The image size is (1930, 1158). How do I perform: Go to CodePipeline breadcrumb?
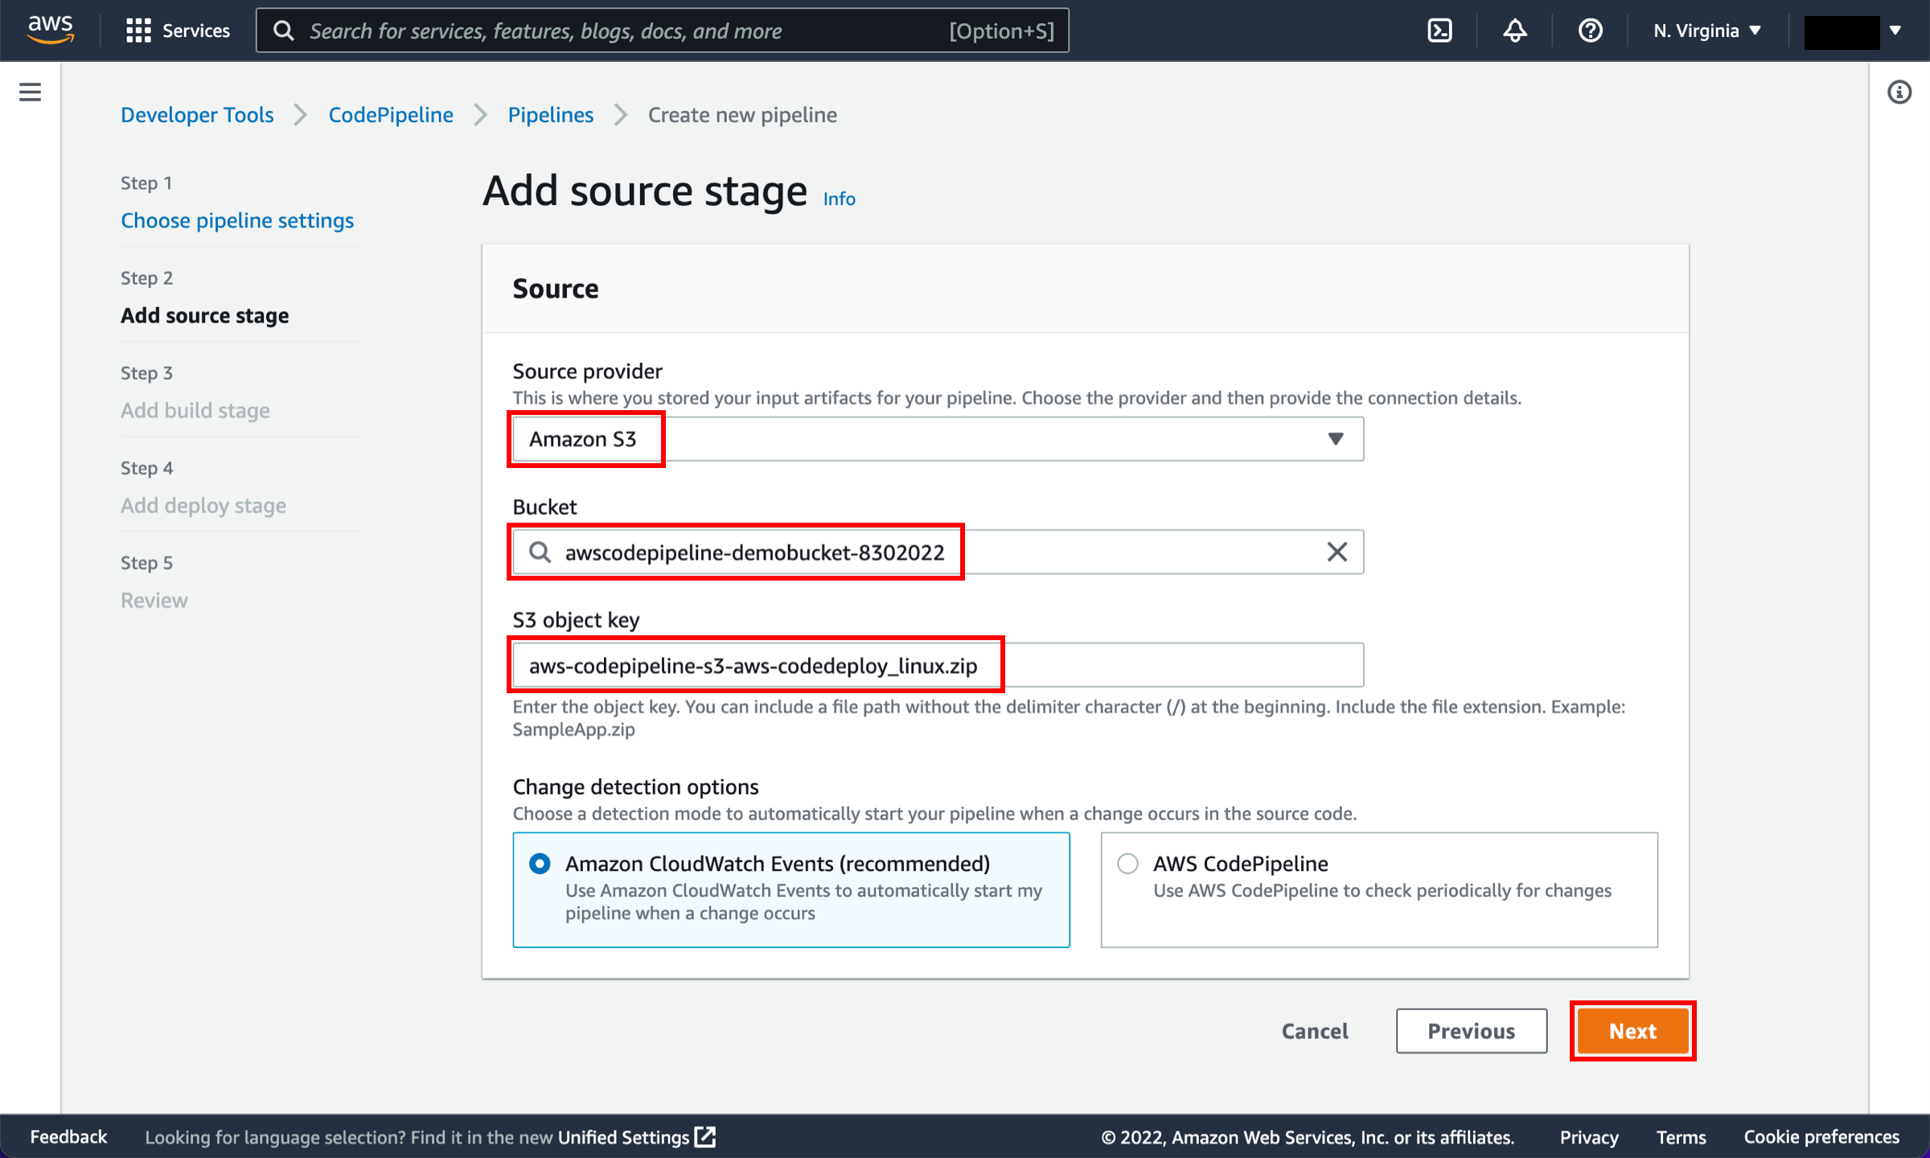tap(391, 115)
